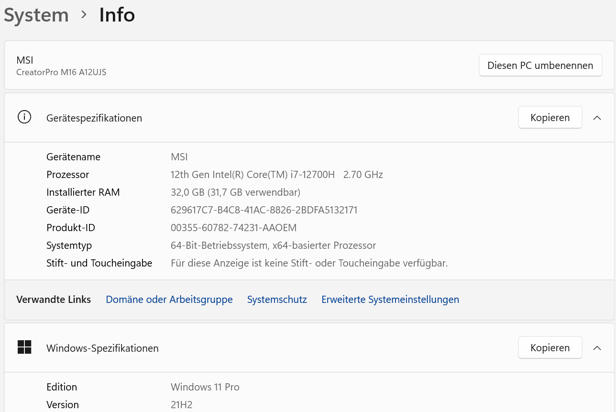Viewport: 616px width, 412px height.
Task: Select the processor value i7-12700H 2.70 GHz
Action: click(277, 175)
